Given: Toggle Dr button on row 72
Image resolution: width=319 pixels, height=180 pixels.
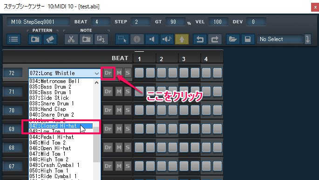Looking at the screenshot, I should (x=108, y=73).
